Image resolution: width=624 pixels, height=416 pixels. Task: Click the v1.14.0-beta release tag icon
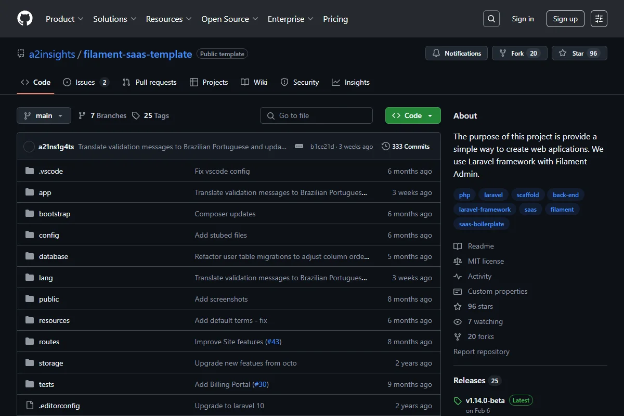coord(458,401)
